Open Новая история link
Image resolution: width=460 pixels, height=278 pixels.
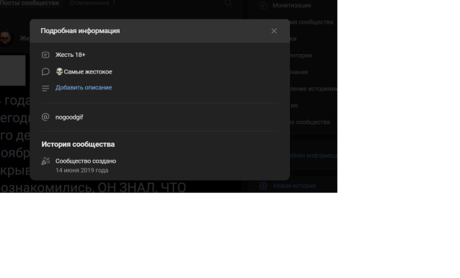pyautogui.click(x=295, y=186)
